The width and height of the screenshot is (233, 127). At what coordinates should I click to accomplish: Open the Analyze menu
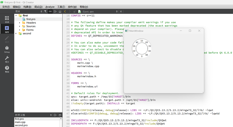coord(50,7)
